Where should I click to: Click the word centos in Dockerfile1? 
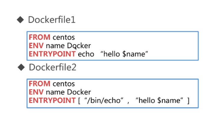[64, 38]
